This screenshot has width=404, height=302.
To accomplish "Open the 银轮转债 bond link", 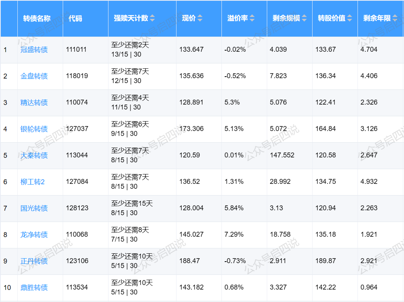I will pyautogui.click(x=34, y=129).
